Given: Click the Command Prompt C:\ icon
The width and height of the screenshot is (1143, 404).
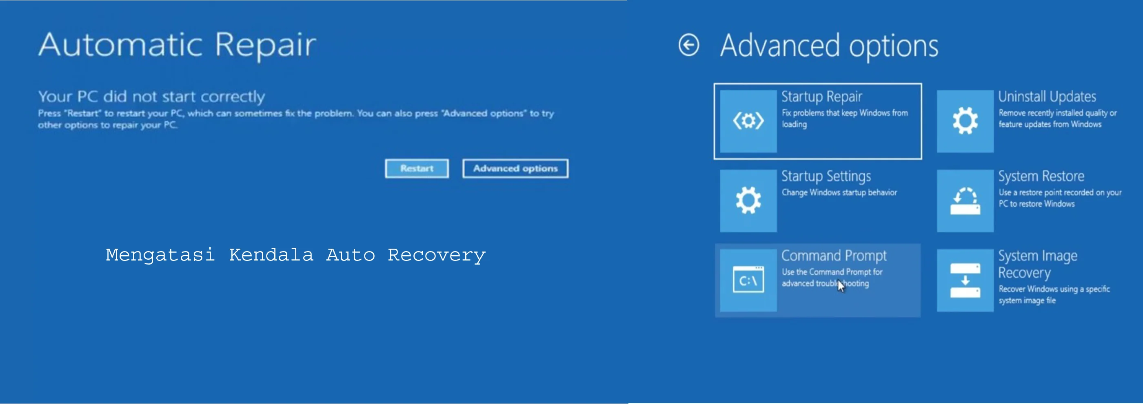Looking at the screenshot, I should [748, 280].
